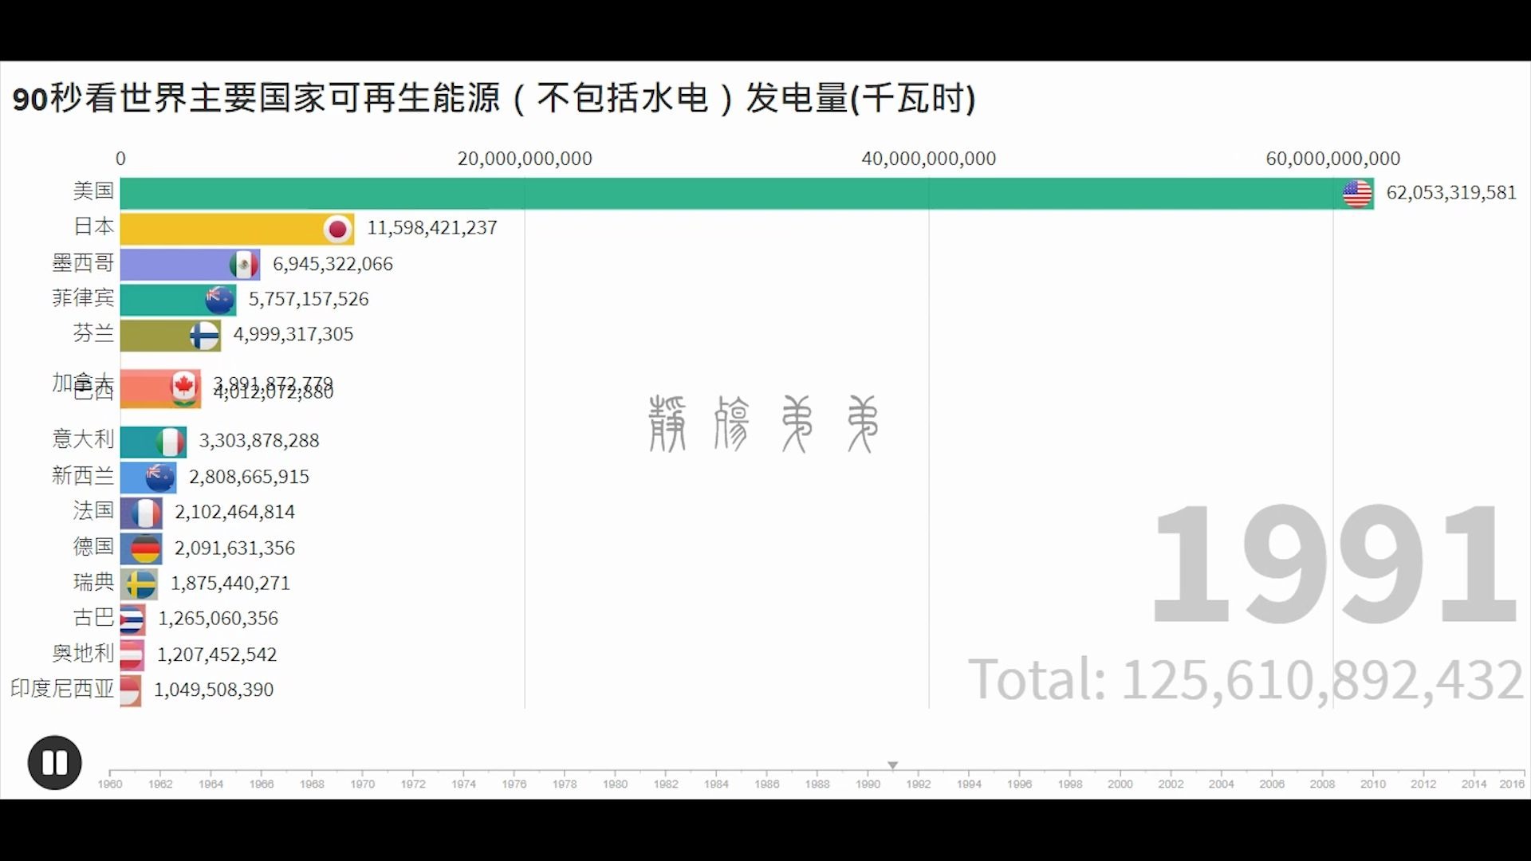Jump to 1970 on the timeline
This screenshot has height=861, width=1531.
[x=363, y=784]
